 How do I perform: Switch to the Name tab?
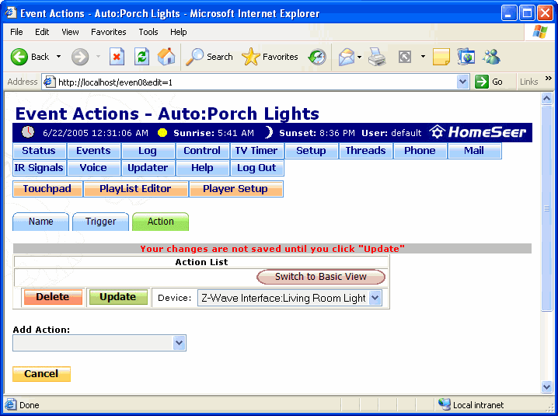tap(40, 222)
